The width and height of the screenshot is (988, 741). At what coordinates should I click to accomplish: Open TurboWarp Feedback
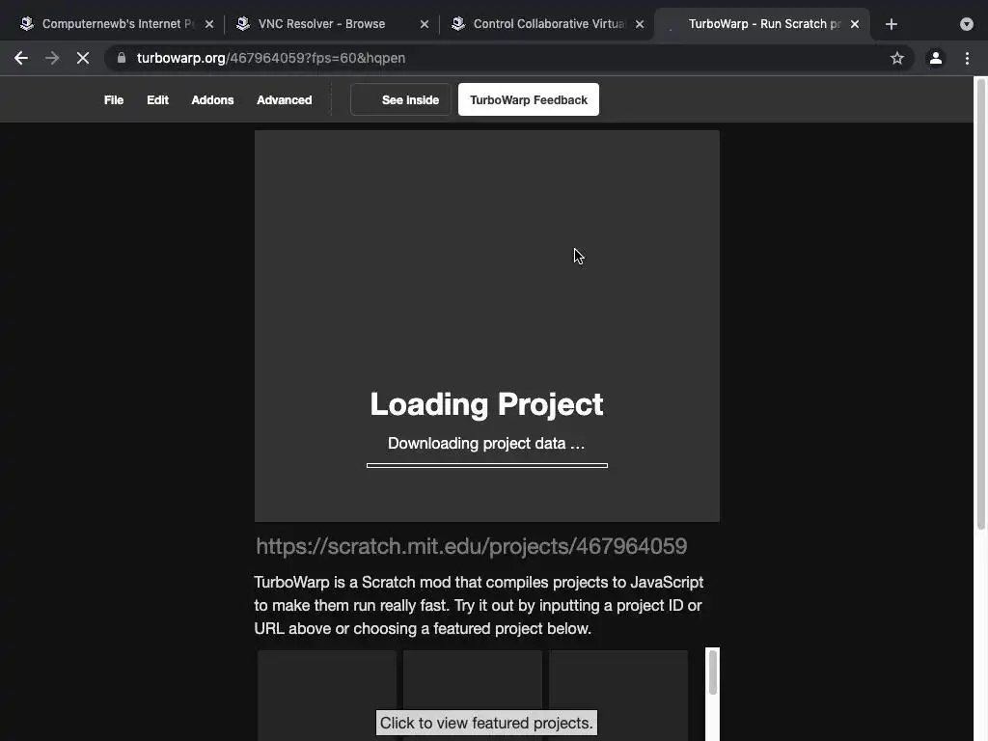coord(529,99)
